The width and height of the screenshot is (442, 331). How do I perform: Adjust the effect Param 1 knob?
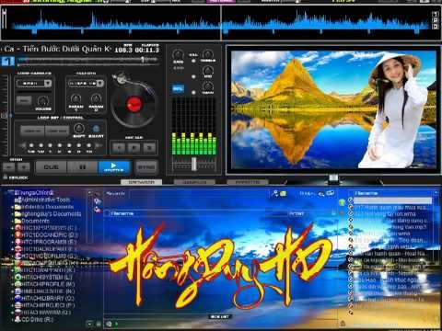(76, 98)
